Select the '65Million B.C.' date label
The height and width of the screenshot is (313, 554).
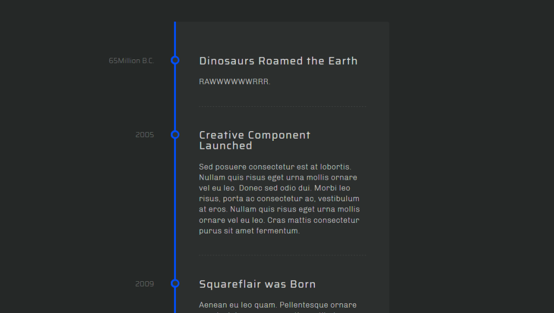point(131,60)
